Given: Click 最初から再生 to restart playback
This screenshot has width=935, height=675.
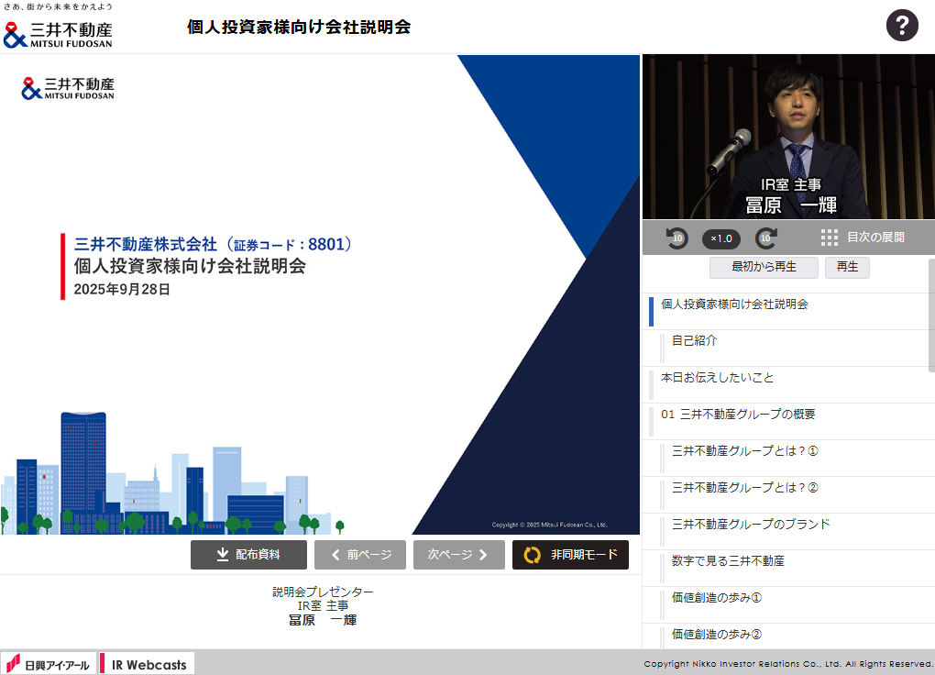Looking at the screenshot, I should (x=763, y=268).
